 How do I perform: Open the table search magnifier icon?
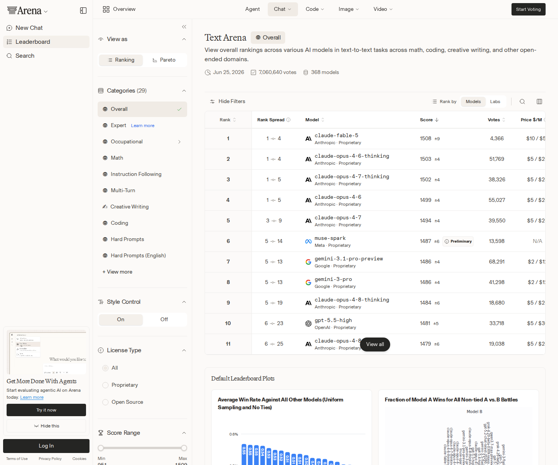(x=522, y=102)
